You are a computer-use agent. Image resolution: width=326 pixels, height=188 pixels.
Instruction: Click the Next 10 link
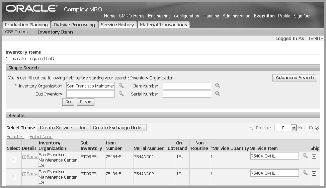[x=306, y=128]
